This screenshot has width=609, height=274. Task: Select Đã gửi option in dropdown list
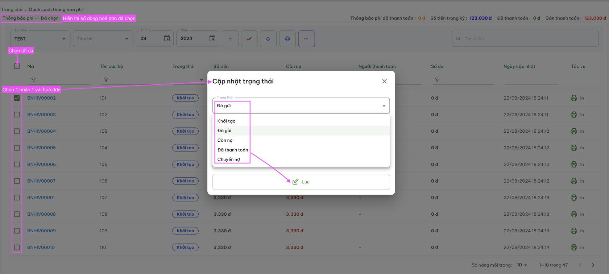coord(301,130)
